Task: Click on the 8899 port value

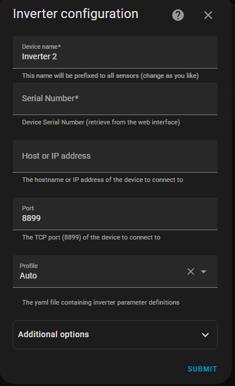Action: point(31,218)
